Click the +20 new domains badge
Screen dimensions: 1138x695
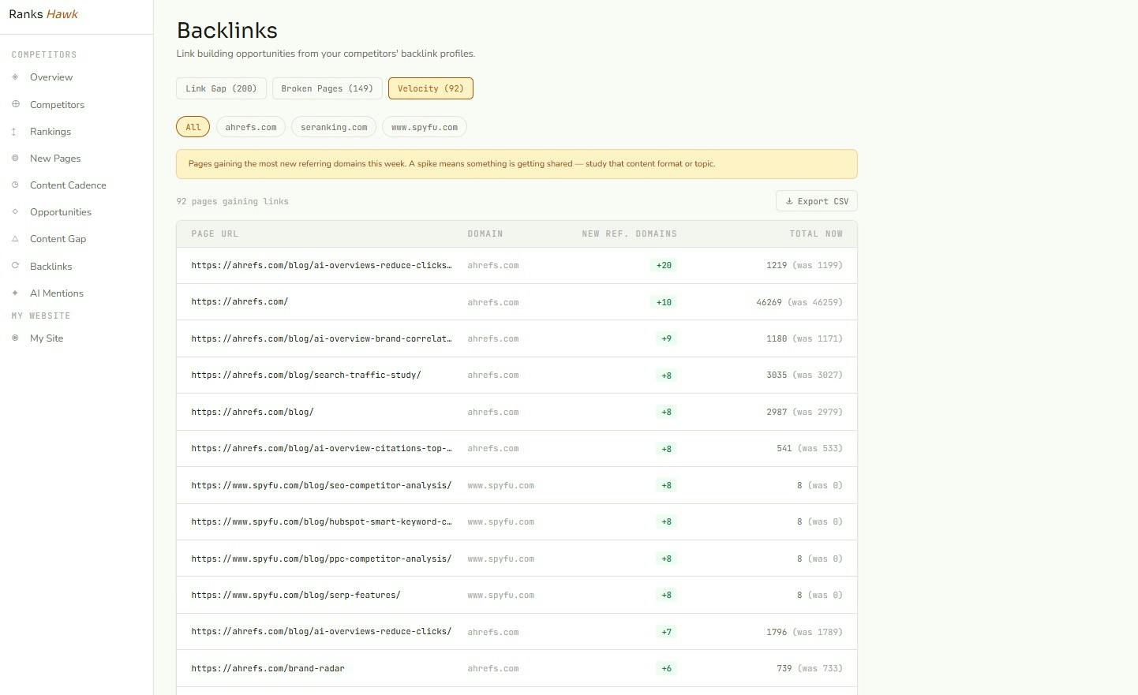click(x=664, y=265)
